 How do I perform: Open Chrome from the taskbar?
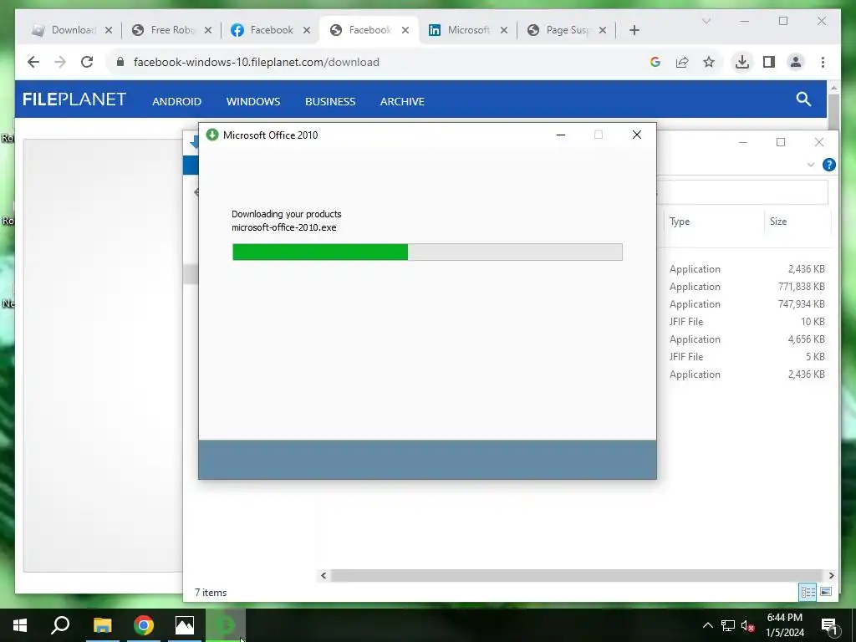(144, 625)
